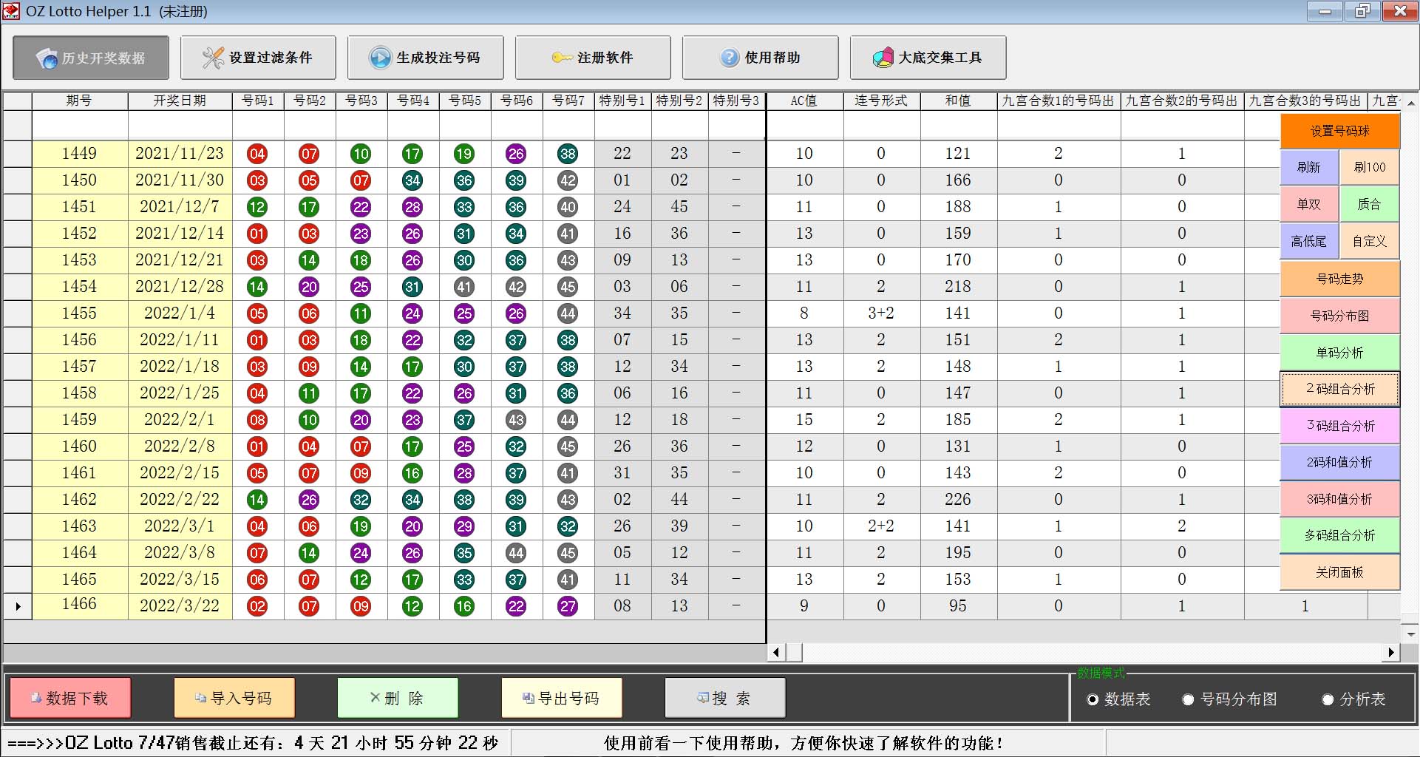
Task: Click the 质合 panel button
Action: pyautogui.click(x=1370, y=204)
